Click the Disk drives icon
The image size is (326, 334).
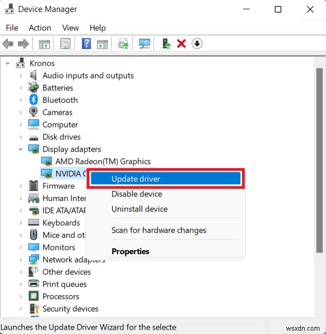[33, 138]
